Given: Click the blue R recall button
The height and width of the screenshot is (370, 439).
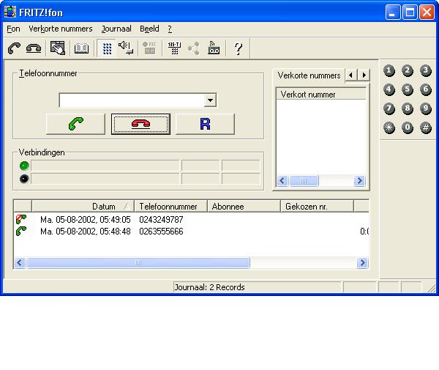Looking at the screenshot, I should point(205,124).
